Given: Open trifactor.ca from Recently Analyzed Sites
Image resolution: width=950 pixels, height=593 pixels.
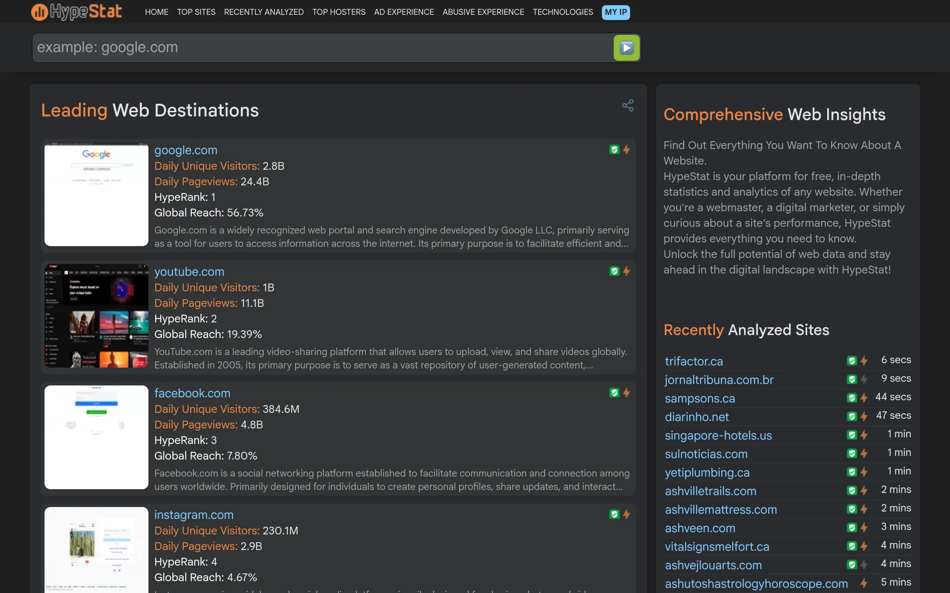Looking at the screenshot, I should click(x=694, y=361).
